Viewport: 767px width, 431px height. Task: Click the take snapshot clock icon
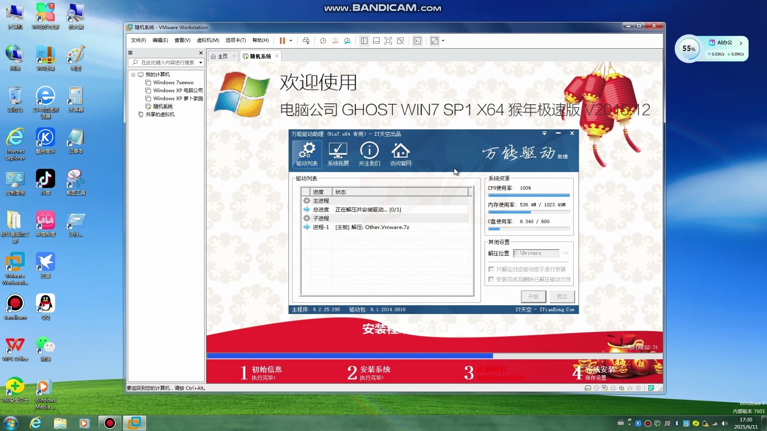[323, 41]
